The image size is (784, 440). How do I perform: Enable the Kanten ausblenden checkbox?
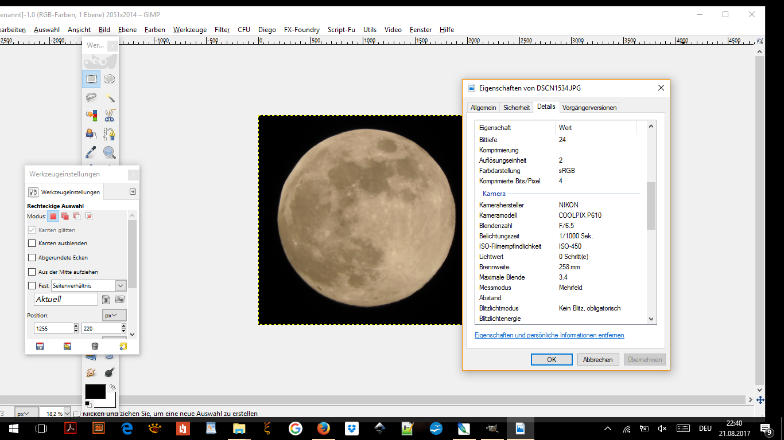32,243
